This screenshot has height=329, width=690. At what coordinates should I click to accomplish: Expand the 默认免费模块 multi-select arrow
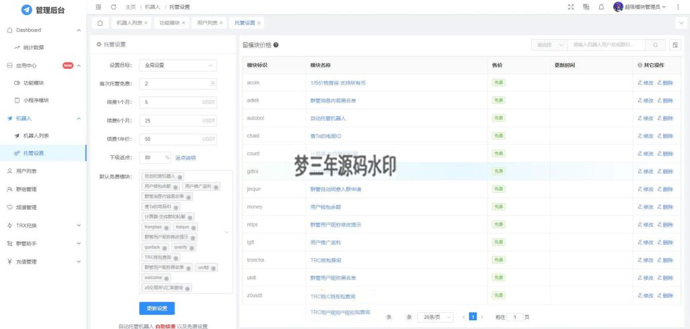(x=226, y=232)
